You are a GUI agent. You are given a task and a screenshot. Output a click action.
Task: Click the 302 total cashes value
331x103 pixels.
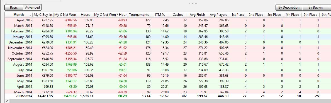coord(184,96)
